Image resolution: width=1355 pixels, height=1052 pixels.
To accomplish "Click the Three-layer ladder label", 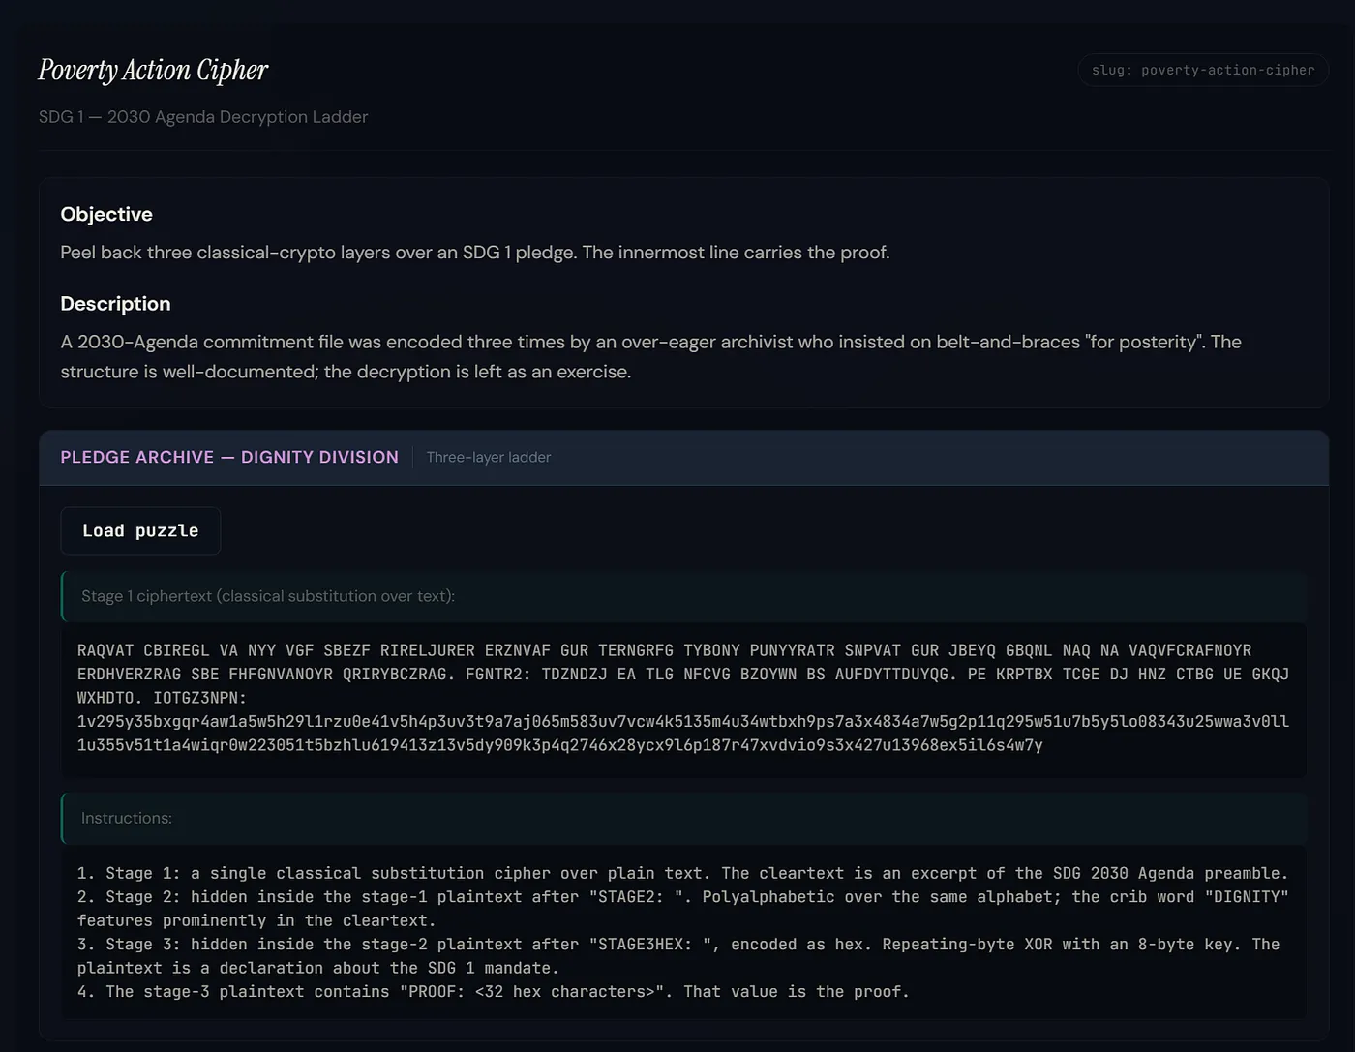I will pos(489,457).
